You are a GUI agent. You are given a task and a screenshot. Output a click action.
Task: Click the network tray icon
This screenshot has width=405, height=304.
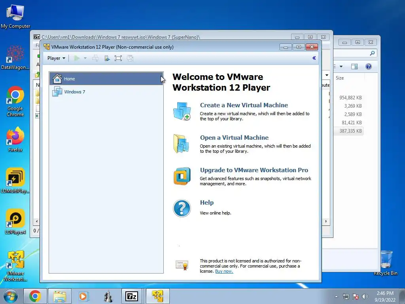[346, 296]
